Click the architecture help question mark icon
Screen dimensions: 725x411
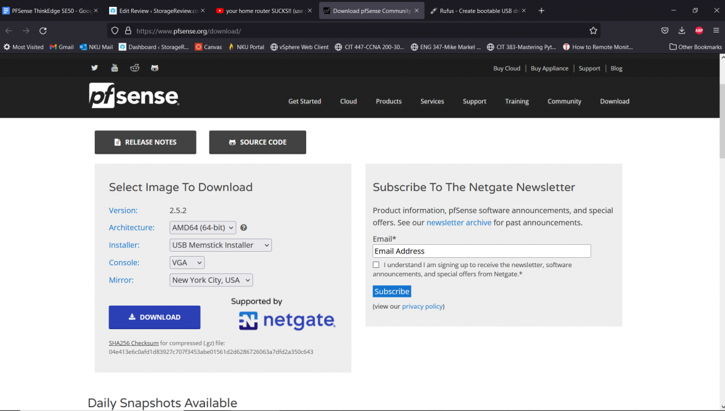[244, 228]
